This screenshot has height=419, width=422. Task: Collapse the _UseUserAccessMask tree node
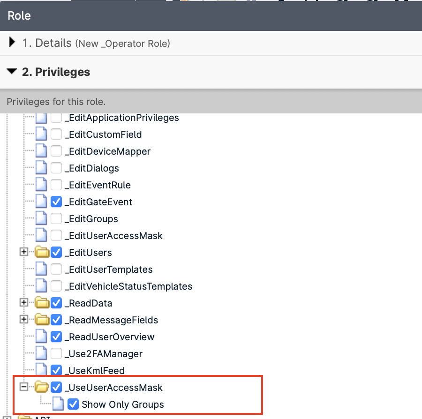tap(23, 388)
